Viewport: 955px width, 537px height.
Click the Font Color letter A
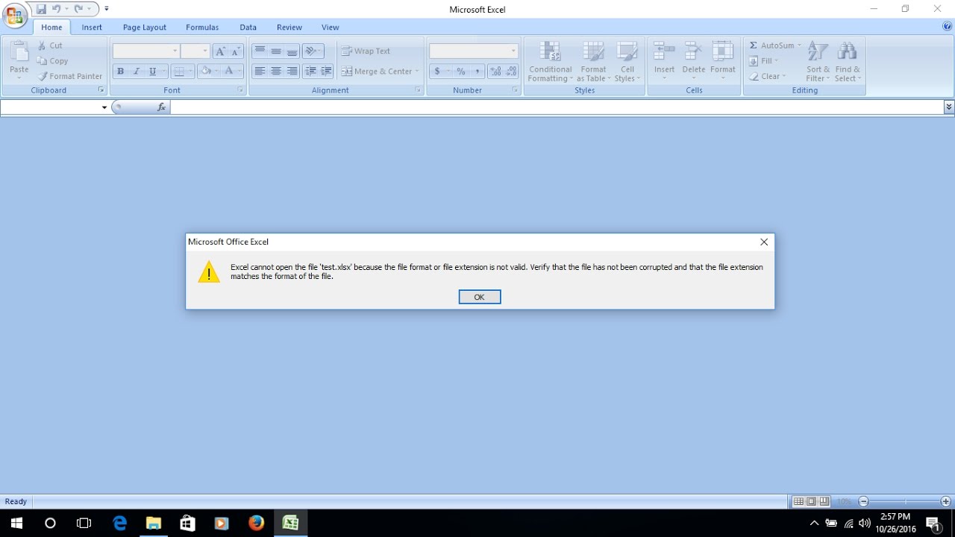click(229, 72)
